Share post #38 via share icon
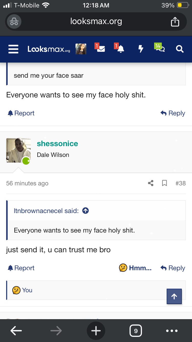 tap(151, 183)
